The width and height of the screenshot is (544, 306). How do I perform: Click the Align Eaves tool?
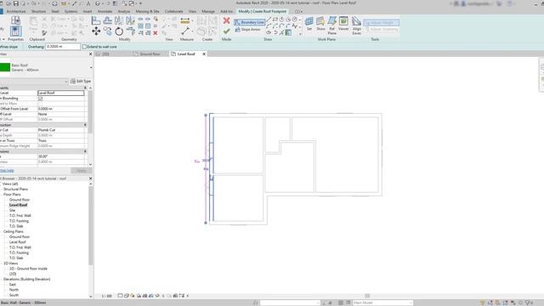[357, 25]
